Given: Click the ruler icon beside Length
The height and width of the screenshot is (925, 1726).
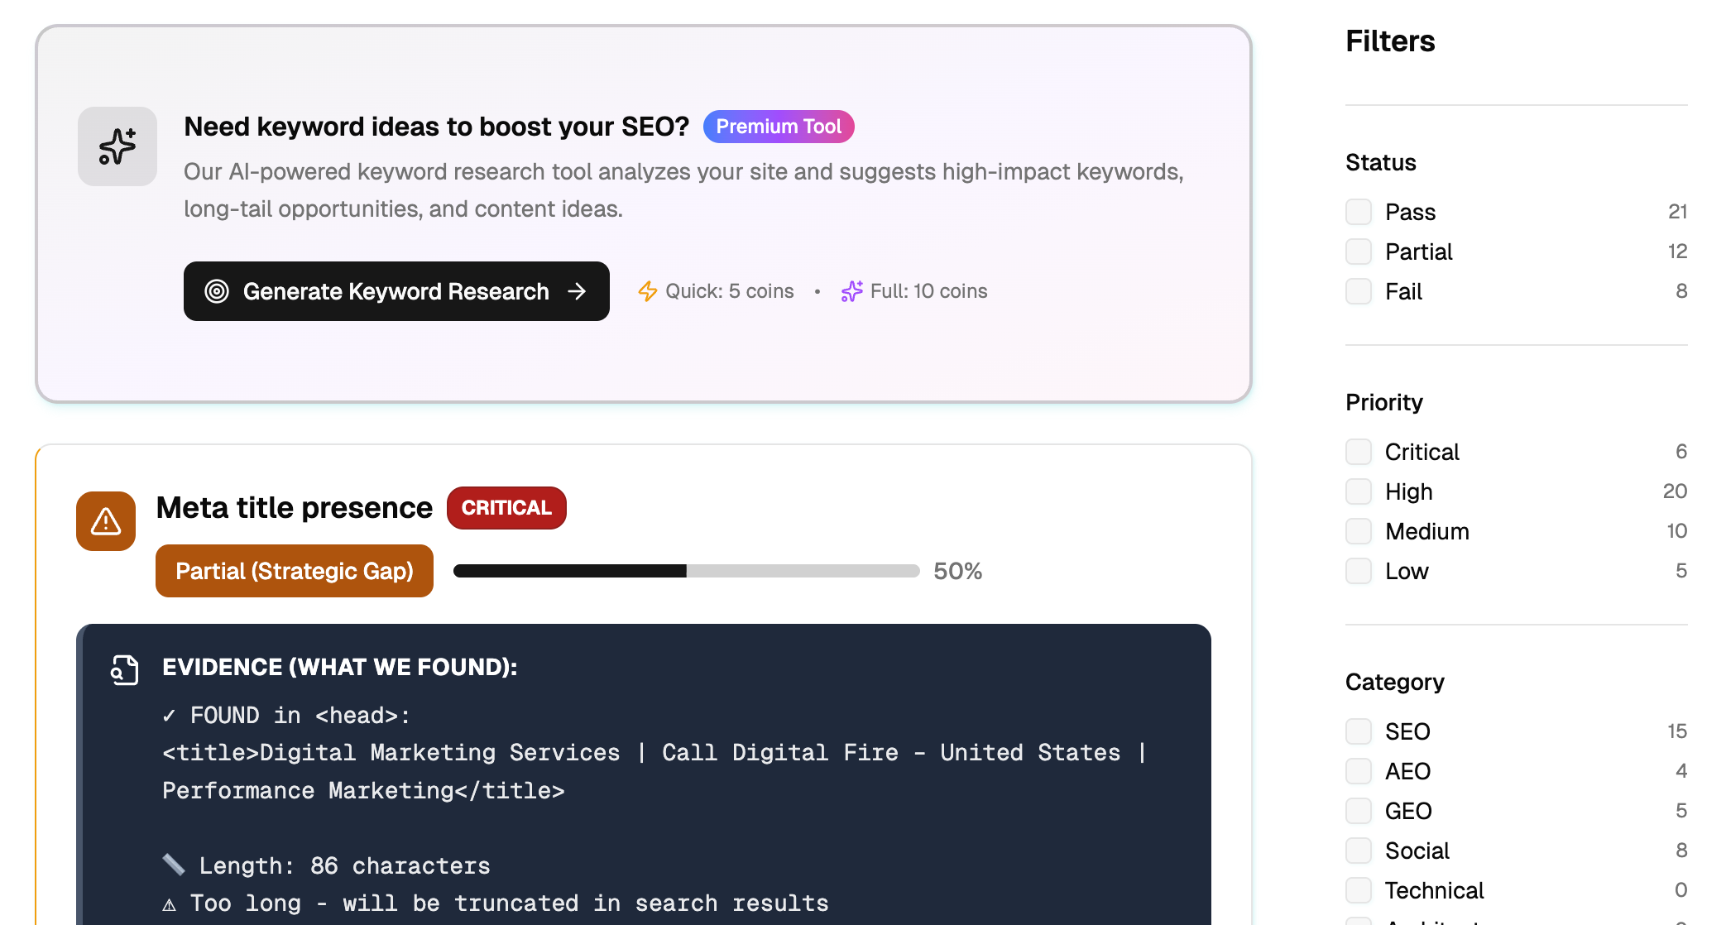Looking at the screenshot, I should (x=174, y=865).
